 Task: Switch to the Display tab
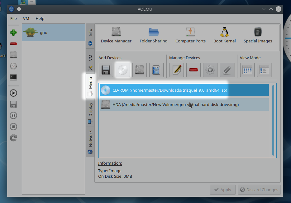click(x=90, y=113)
